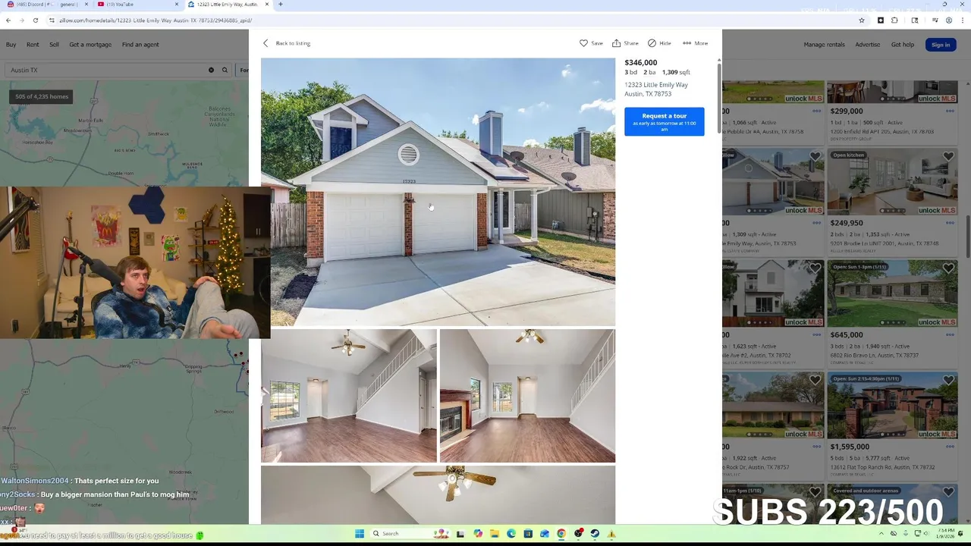The height and width of the screenshot is (546, 971).
Task: Open Microsoft Edge from the taskbar
Action: (x=511, y=534)
